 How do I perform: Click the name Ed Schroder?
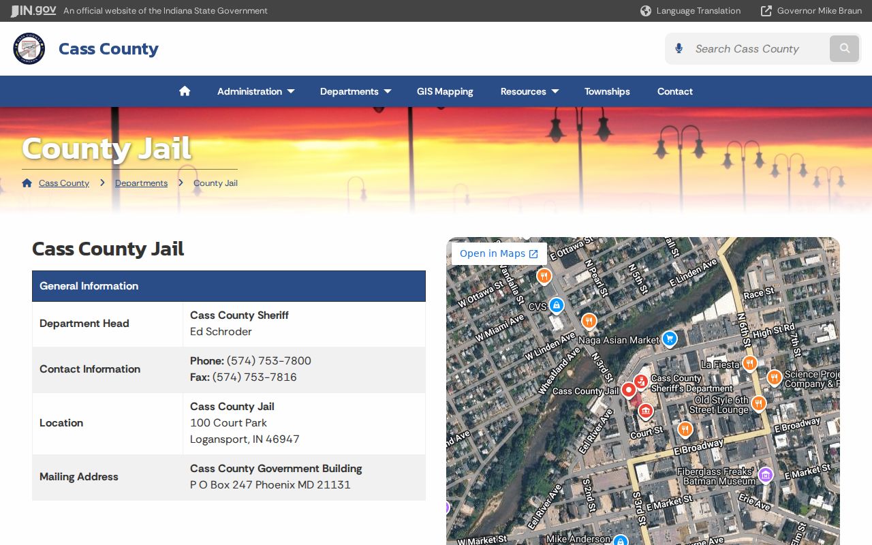tap(221, 332)
